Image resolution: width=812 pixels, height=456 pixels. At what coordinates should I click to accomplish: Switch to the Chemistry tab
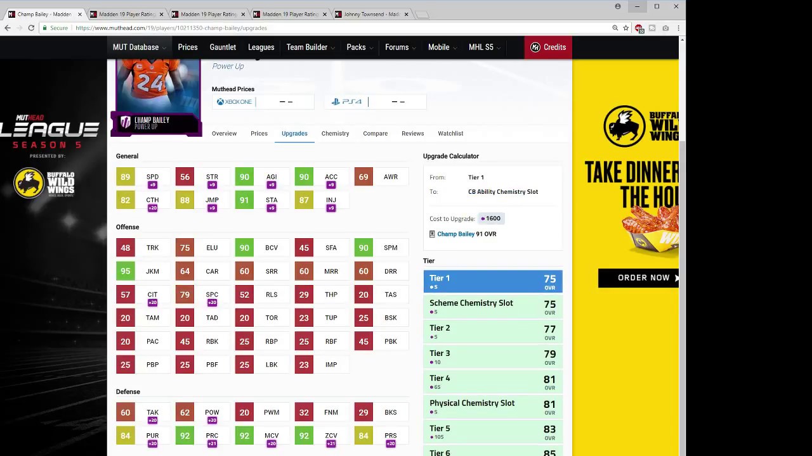point(335,134)
